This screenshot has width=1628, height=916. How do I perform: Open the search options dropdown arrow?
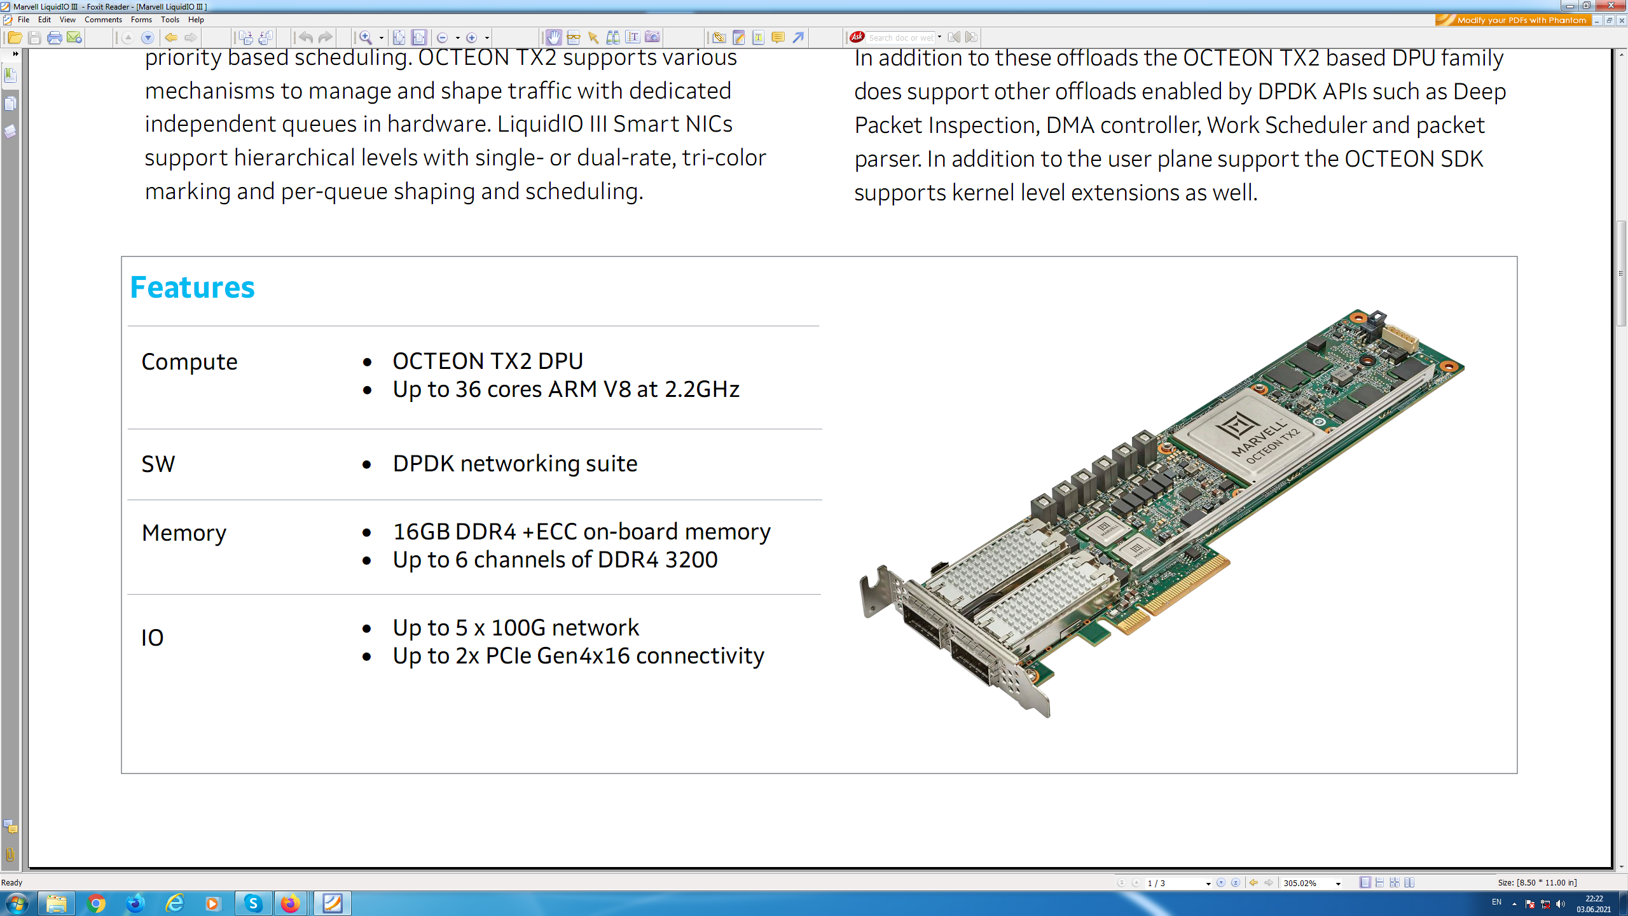click(939, 38)
